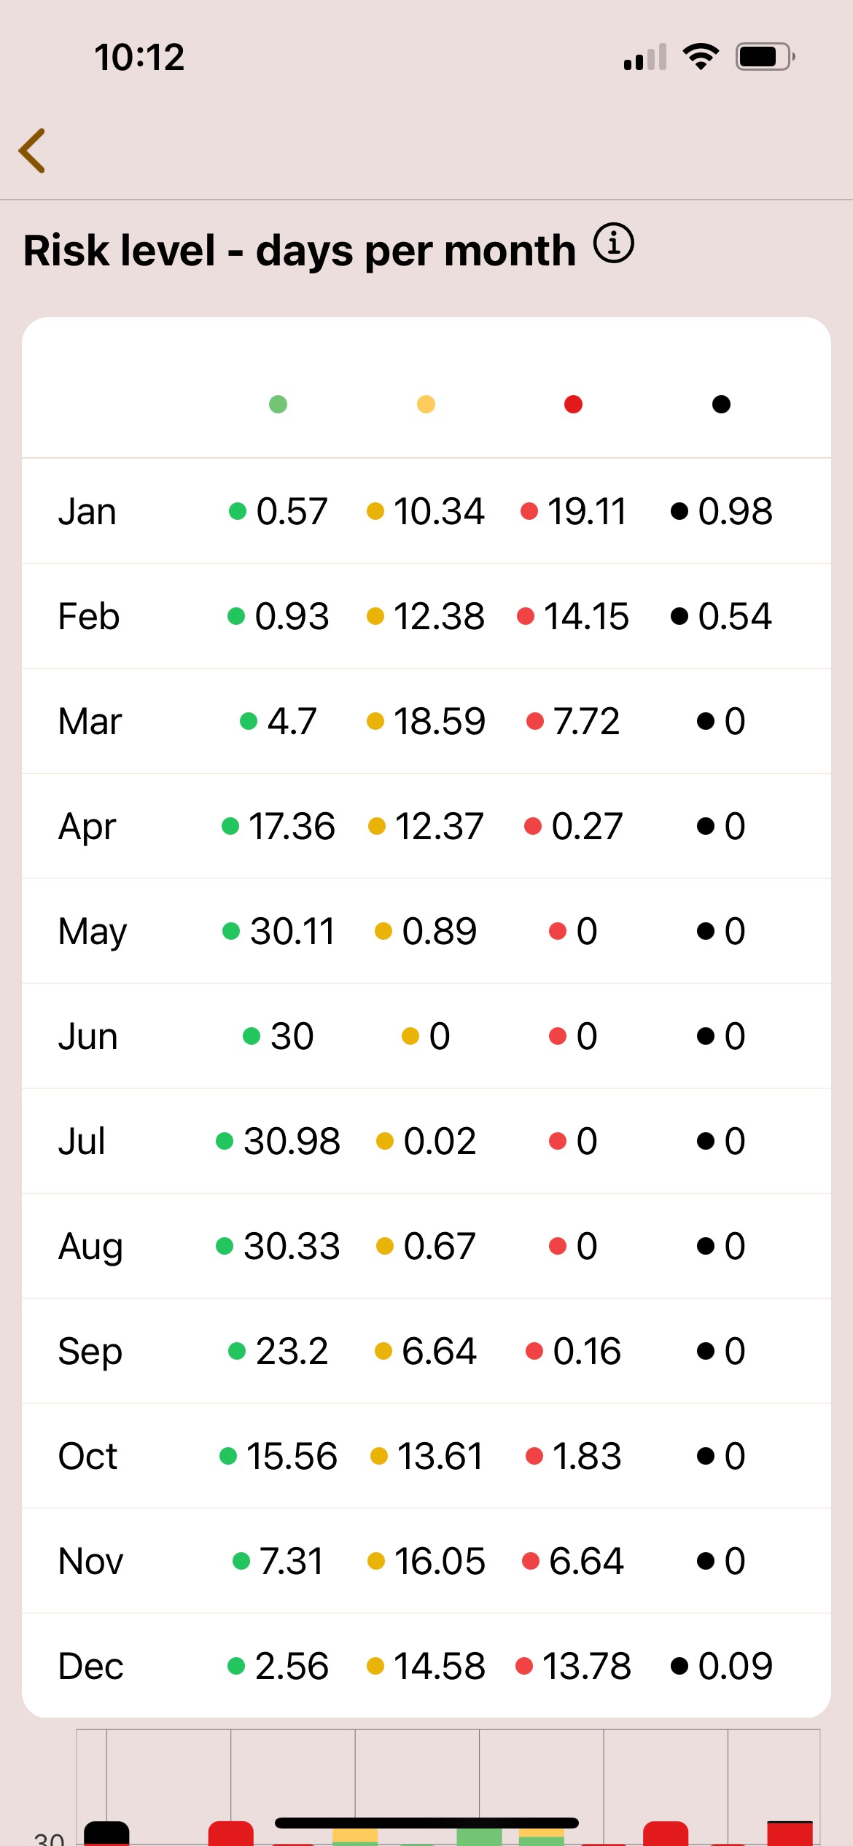Tap the battery status icon

point(764,56)
